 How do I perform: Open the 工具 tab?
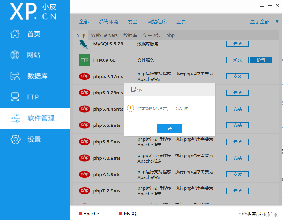click(x=181, y=22)
